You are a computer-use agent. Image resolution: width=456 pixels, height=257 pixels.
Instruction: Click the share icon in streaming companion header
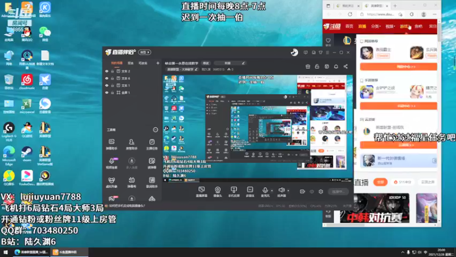(345, 66)
